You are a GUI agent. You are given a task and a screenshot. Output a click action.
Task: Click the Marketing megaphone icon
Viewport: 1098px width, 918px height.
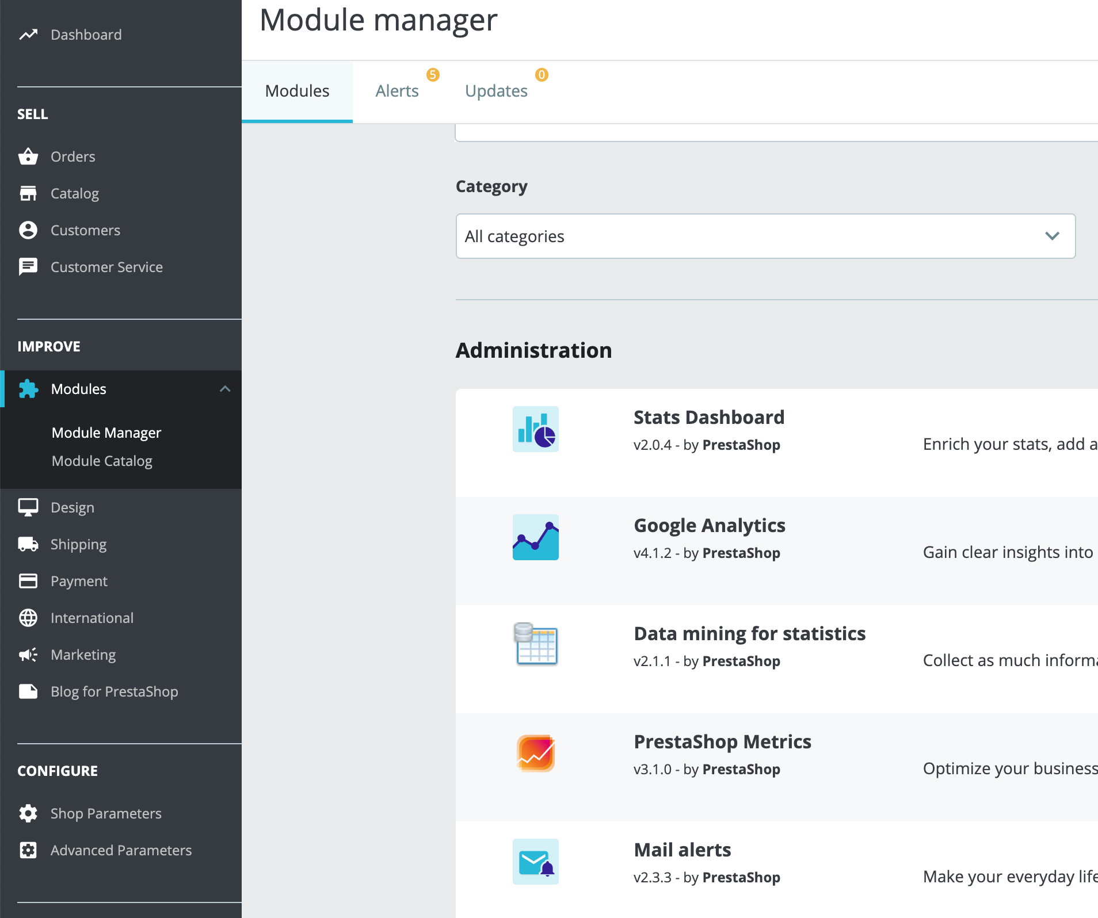[28, 655]
